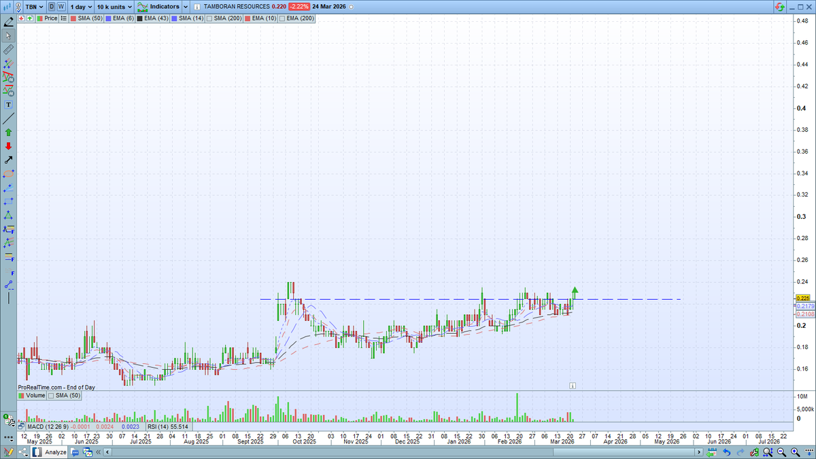
Task: Click the -2.22% change badge
Action: coord(299,6)
